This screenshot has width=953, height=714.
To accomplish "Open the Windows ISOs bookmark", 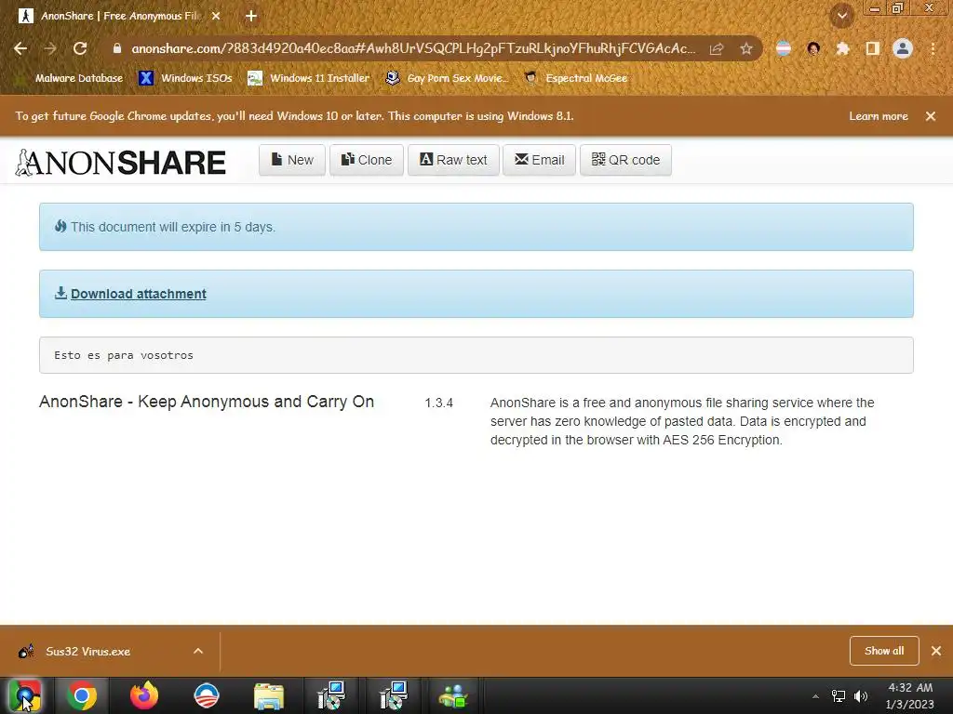I will pos(185,78).
